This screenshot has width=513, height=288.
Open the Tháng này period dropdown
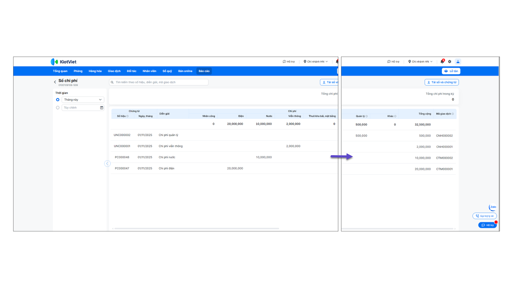point(83,100)
